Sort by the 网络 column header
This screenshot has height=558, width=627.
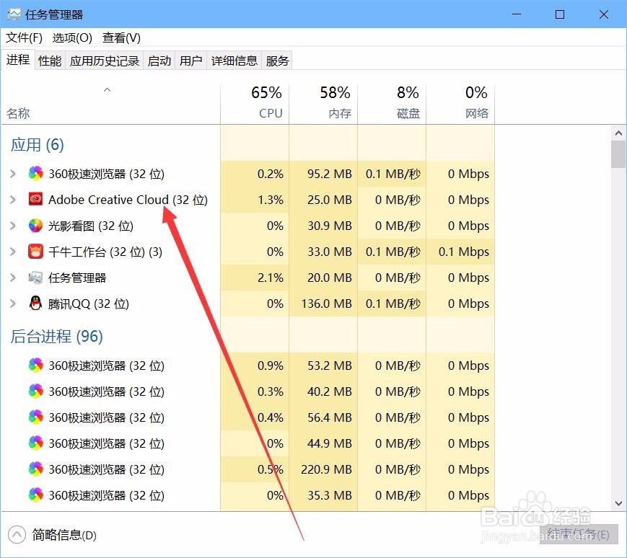point(460,104)
